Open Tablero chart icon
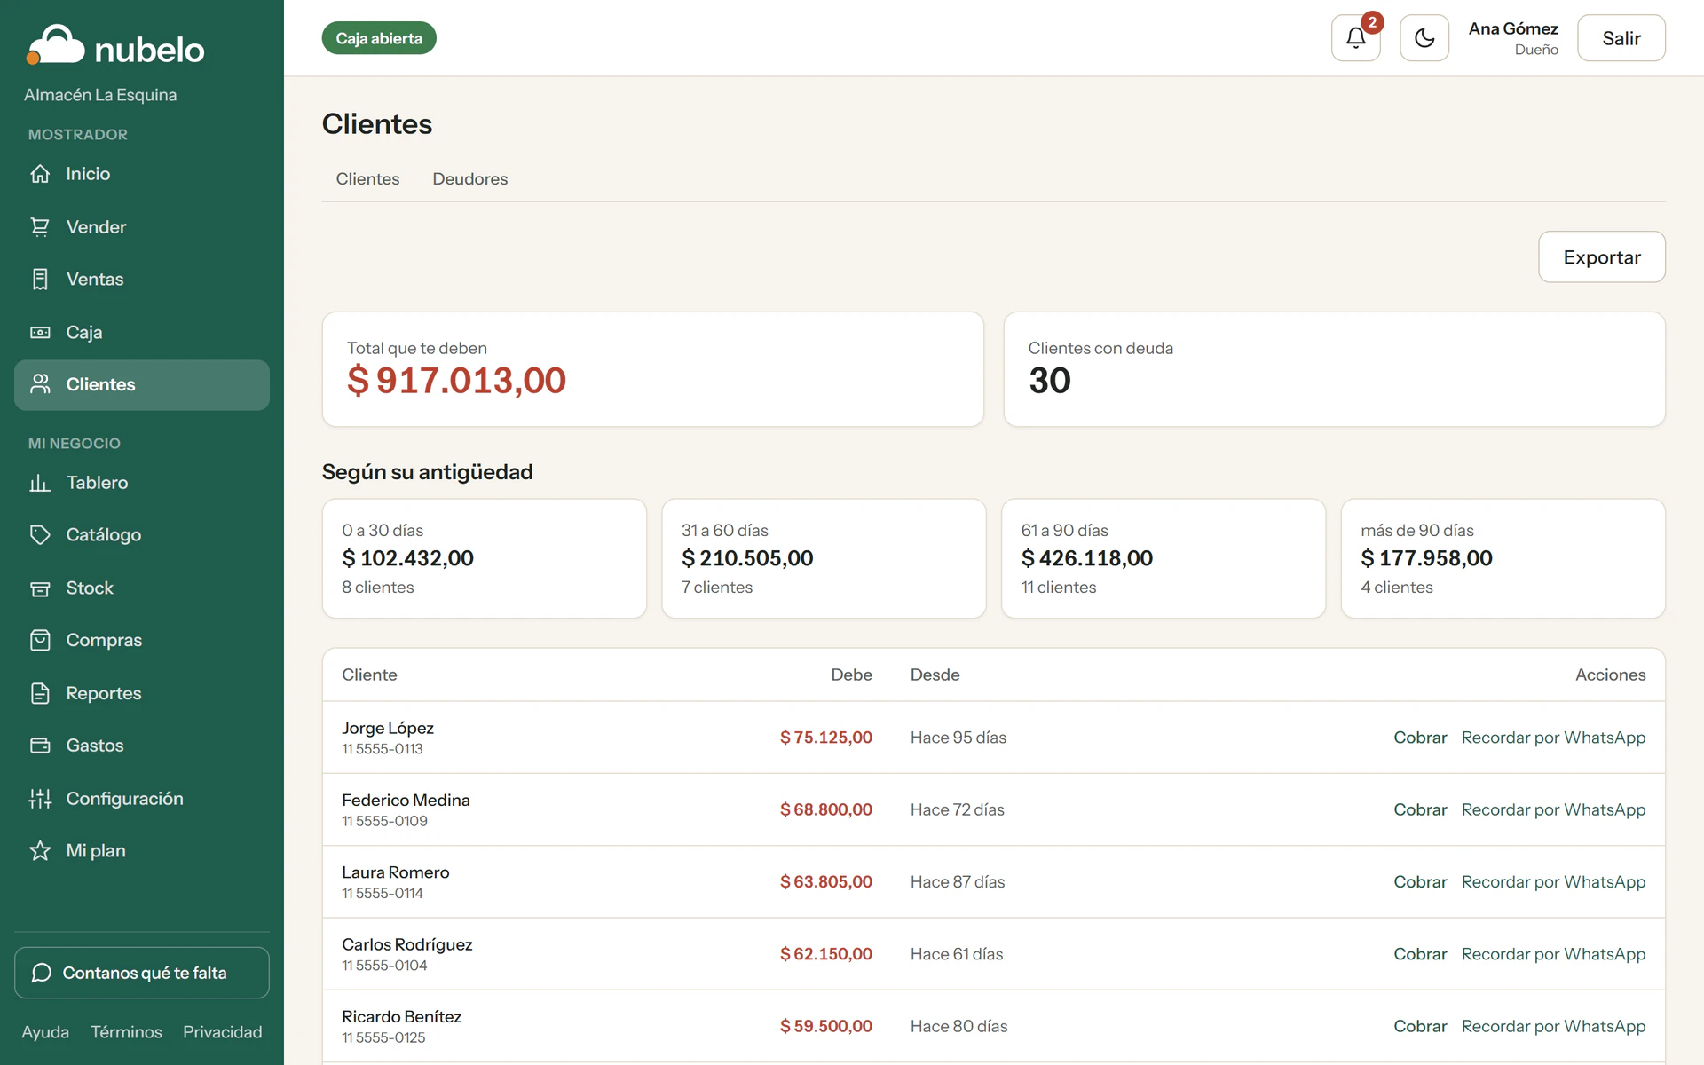This screenshot has height=1065, width=1704. [40, 483]
